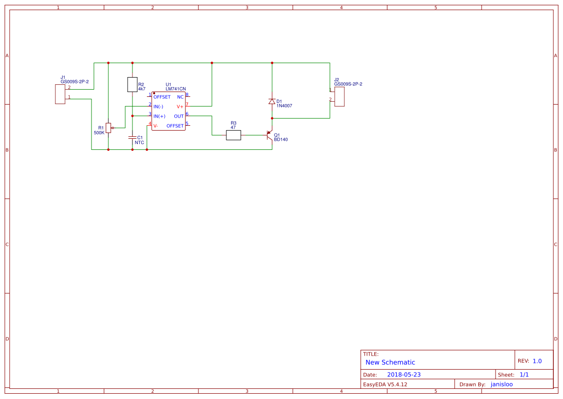The width and height of the screenshot is (563, 399).
Task: Click column label 3 on the top border
Action: pyautogui.click(x=246, y=7)
